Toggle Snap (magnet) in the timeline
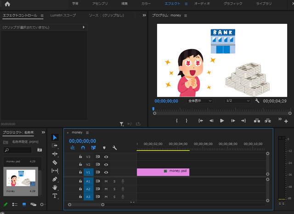The width and height of the screenshot is (294, 214). 83,148
